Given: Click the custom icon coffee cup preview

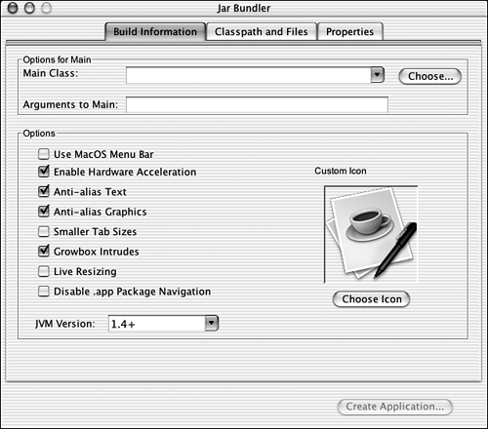Looking at the screenshot, I should [x=371, y=234].
